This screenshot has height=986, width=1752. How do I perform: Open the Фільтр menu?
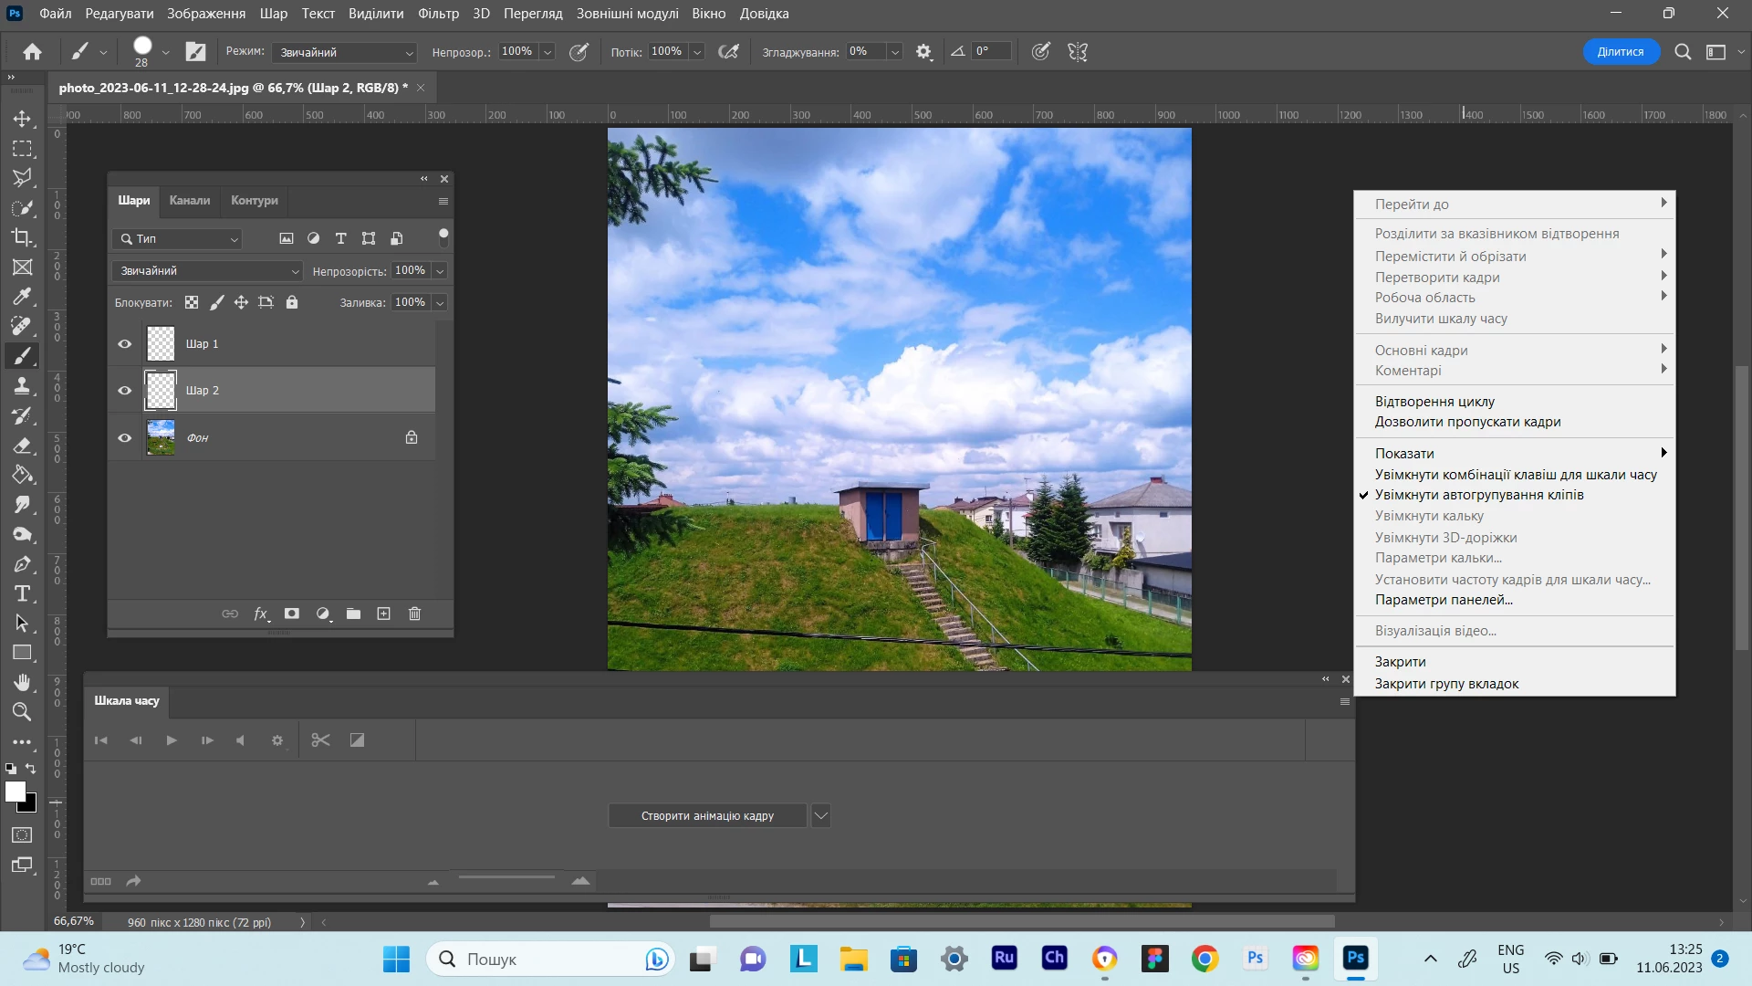438,14
